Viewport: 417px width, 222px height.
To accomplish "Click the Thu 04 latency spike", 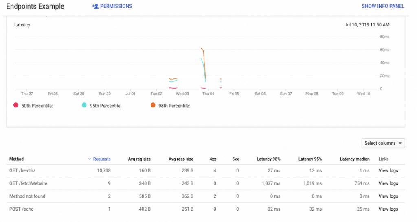I will (204, 64).
